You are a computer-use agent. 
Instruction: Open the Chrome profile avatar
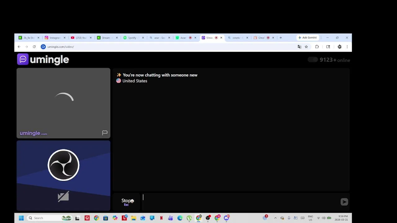340,47
